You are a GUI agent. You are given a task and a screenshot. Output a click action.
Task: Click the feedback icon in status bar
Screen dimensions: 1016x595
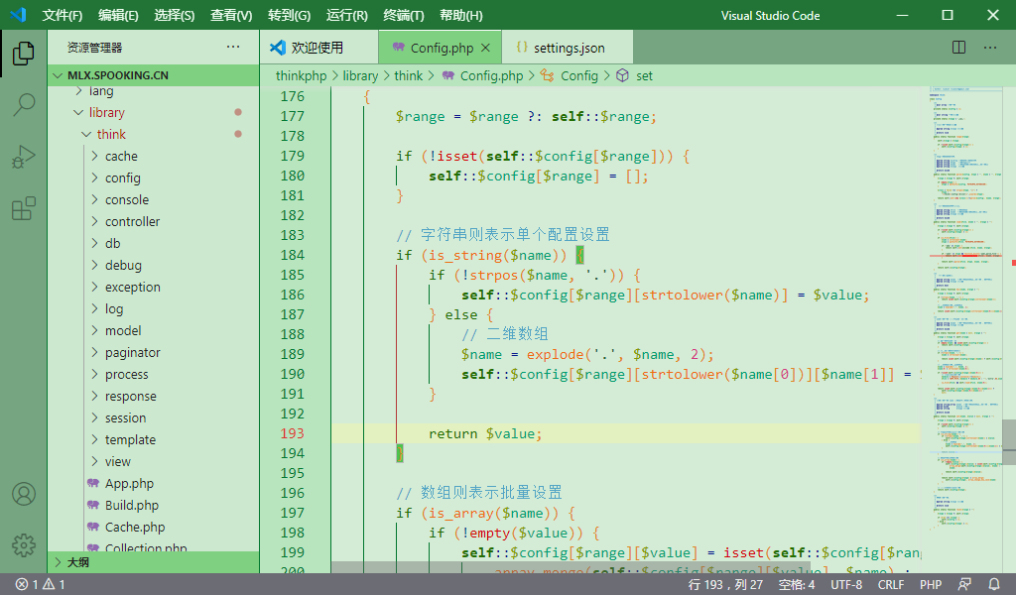(x=964, y=584)
